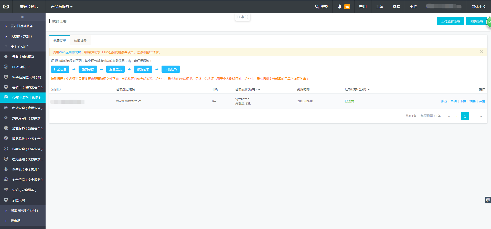Screen dimensions: 491x229
Task: Open the 证书状态(全部) filter dropdown
Action: point(357,89)
